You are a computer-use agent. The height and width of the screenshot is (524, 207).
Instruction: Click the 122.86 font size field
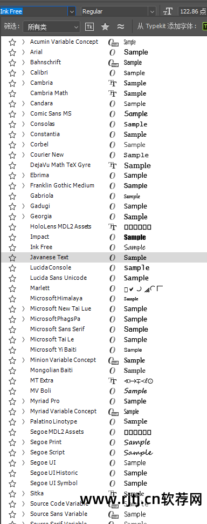pyautogui.click(x=192, y=11)
